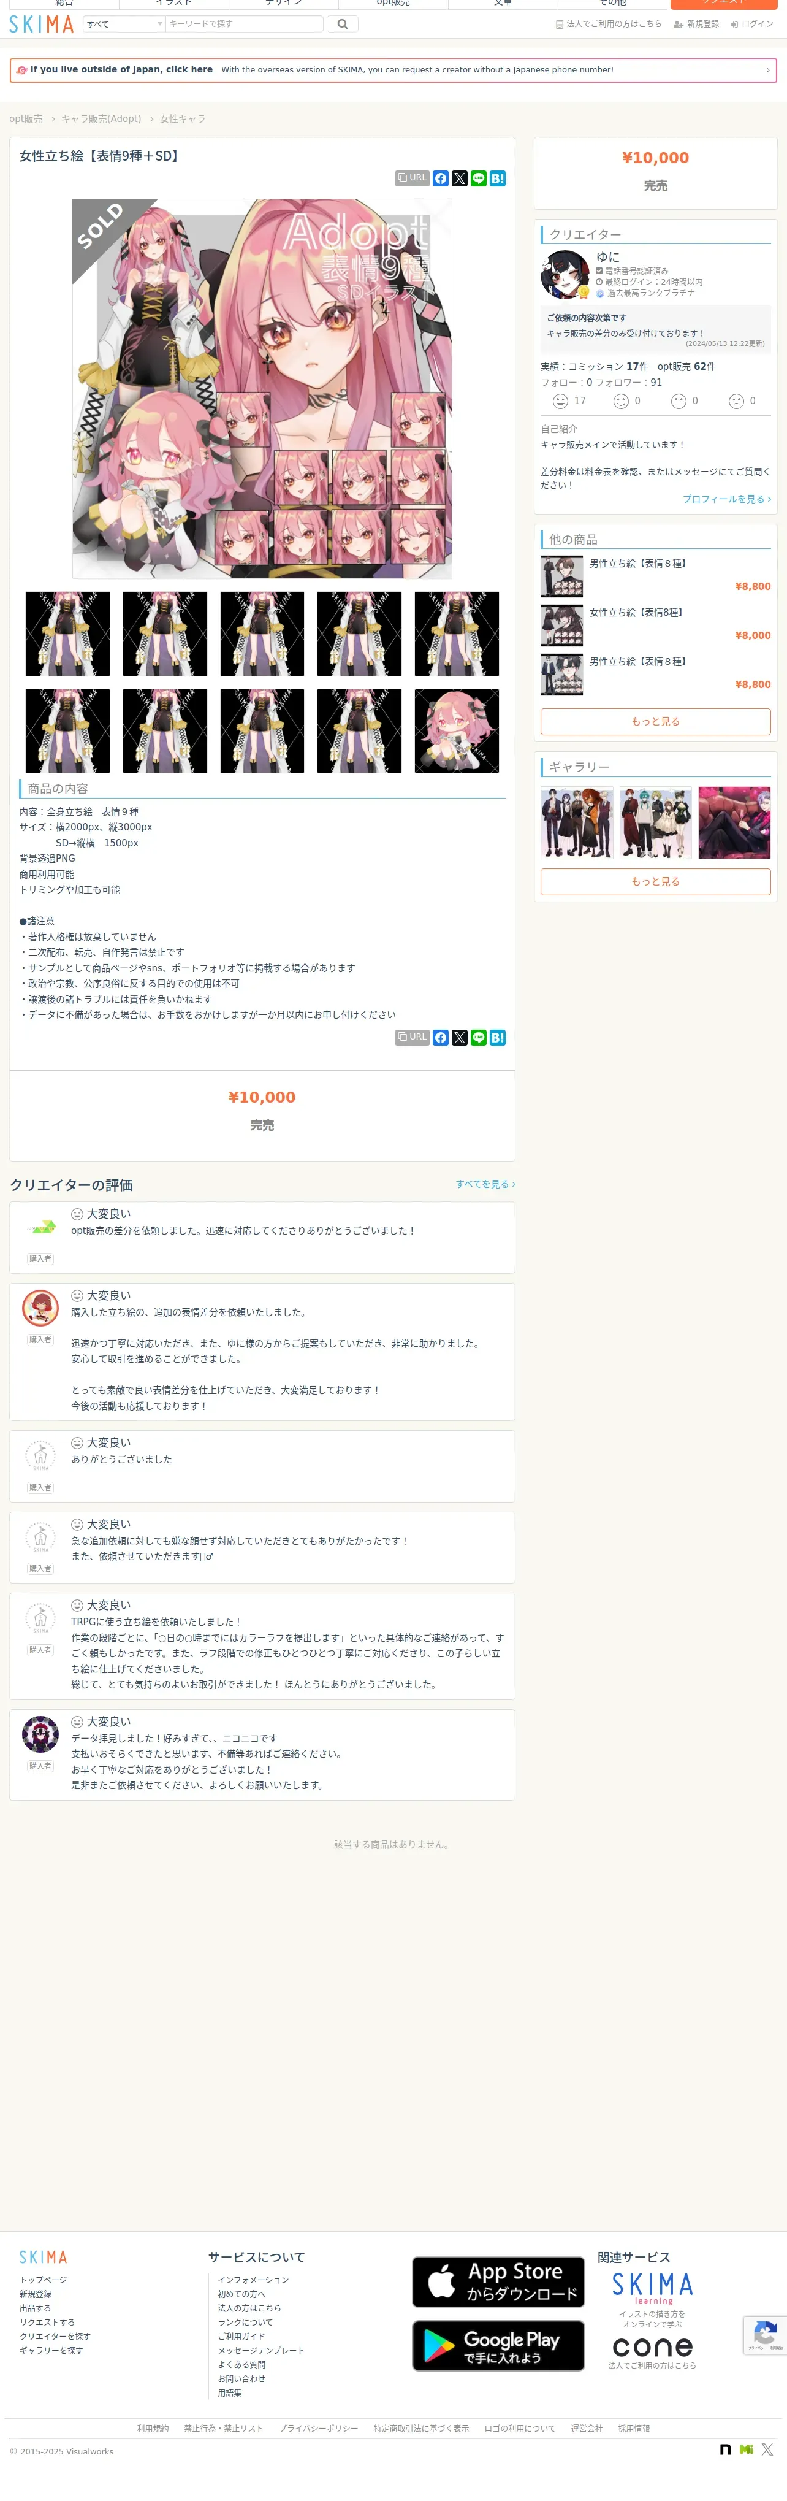Share on Hatena Bookmark top icon
The width and height of the screenshot is (787, 2501).
498,178
